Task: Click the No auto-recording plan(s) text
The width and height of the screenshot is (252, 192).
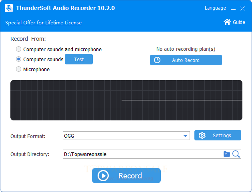Action: pyautogui.click(x=186, y=49)
